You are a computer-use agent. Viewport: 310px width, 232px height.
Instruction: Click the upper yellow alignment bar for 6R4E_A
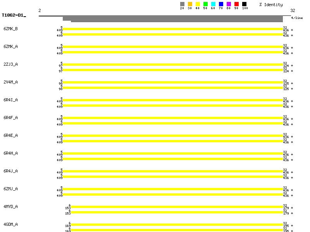coord(172,136)
